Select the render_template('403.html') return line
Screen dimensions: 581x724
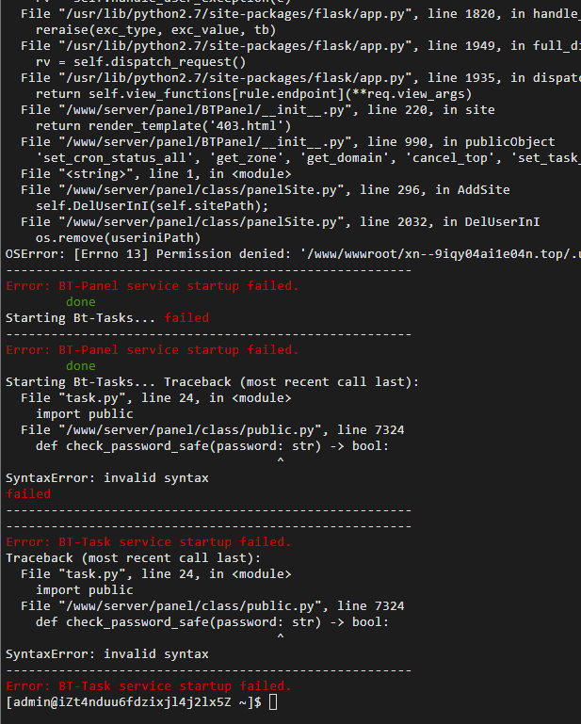(x=164, y=126)
